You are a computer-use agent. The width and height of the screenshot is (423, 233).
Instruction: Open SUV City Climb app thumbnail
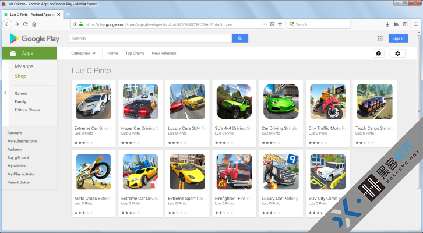point(328,172)
